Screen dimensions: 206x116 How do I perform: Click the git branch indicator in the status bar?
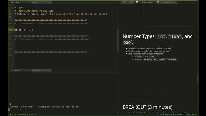coord(173,115)
